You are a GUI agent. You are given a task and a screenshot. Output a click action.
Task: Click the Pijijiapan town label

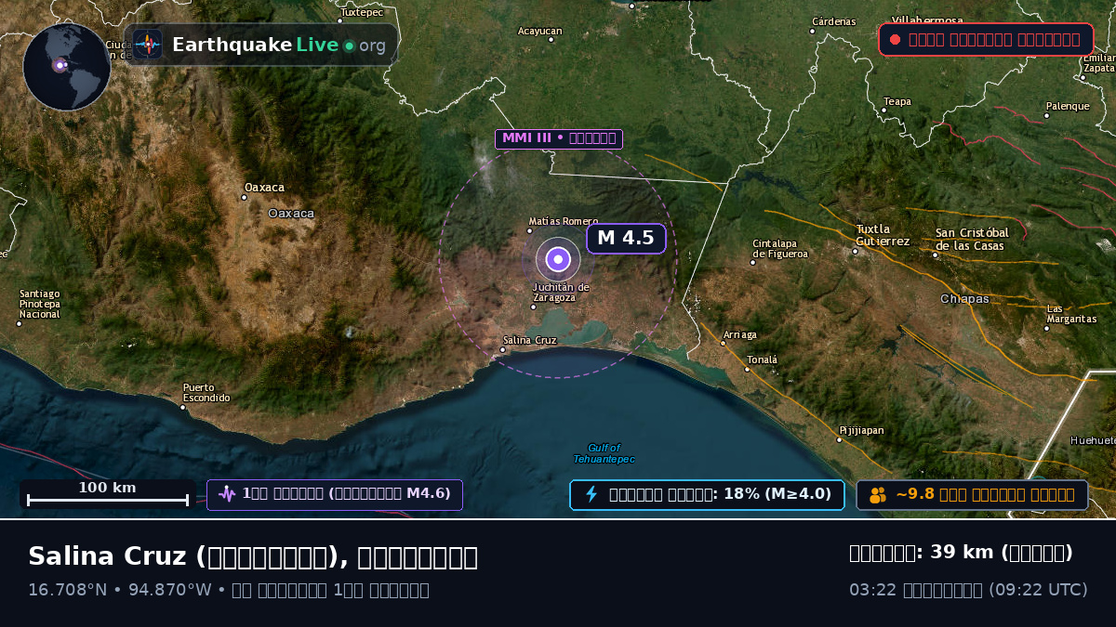click(x=862, y=431)
